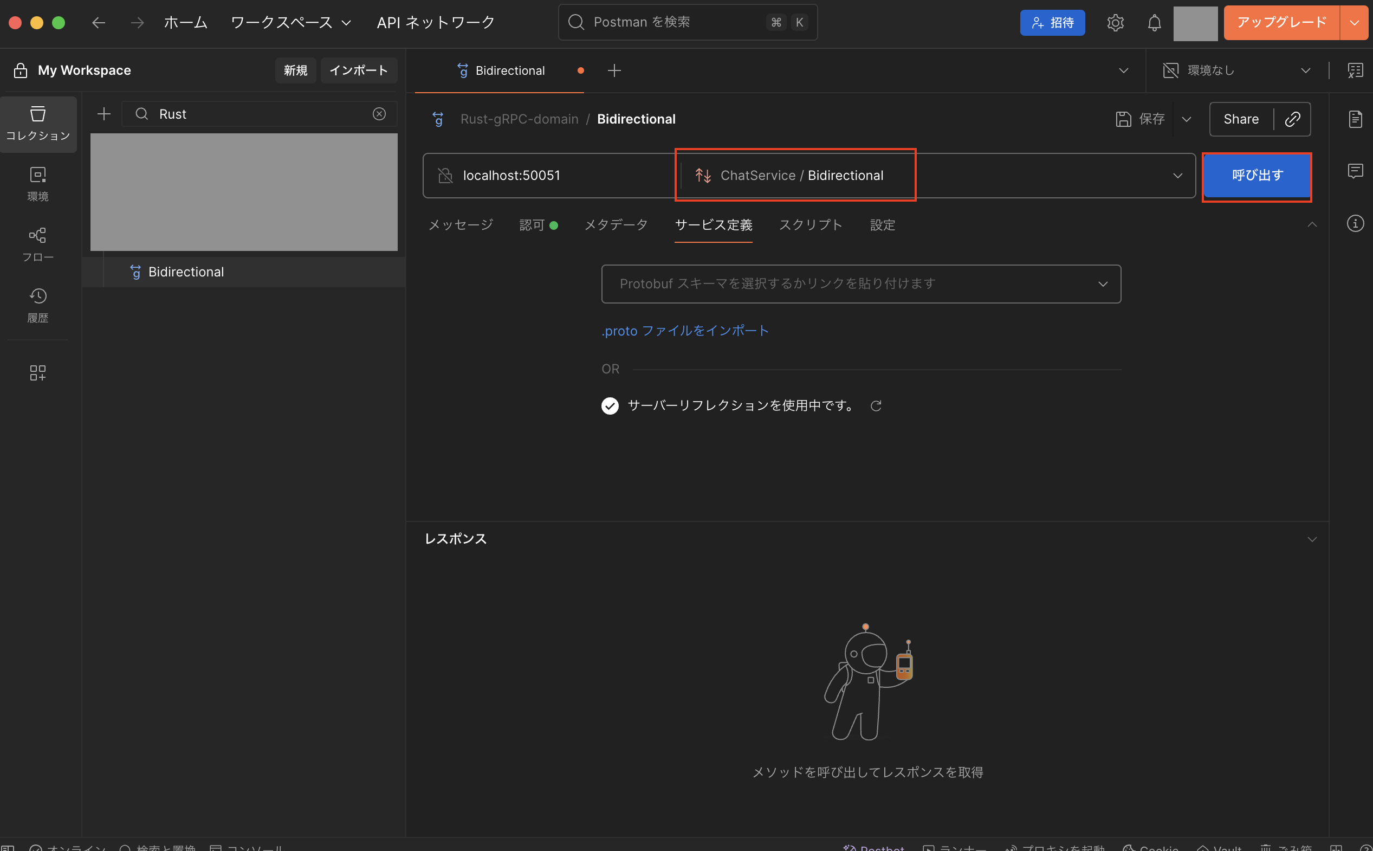The image size is (1373, 851).
Task: Open the comments icon in right sidebar
Action: 1355,171
